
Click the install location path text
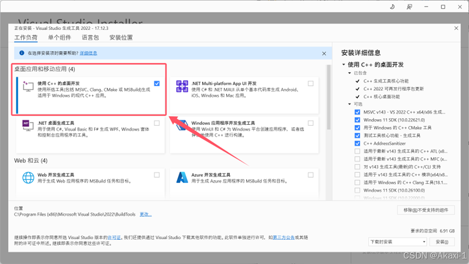click(x=75, y=214)
